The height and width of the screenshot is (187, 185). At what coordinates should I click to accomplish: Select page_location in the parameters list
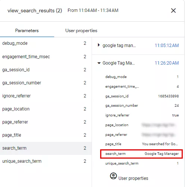[x=46, y=109]
